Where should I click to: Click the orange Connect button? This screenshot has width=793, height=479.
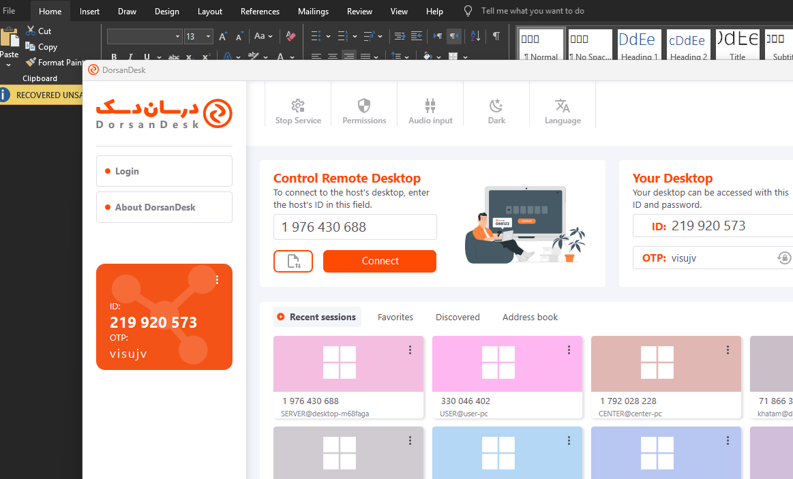pyautogui.click(x=380, y=261)
